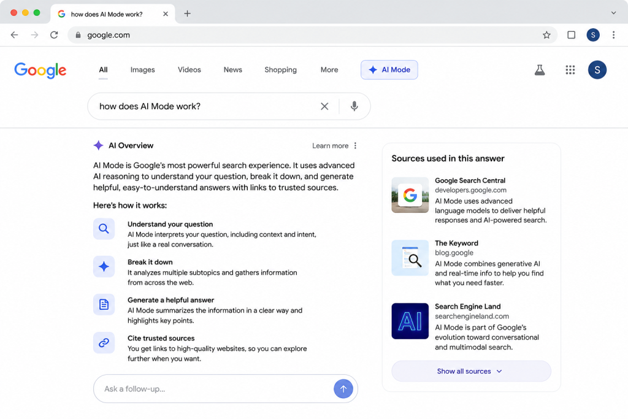Viewport: 628px width, 419px height.
Task: Open AI Overview three-dot options
Action: [x=355, y=145]
